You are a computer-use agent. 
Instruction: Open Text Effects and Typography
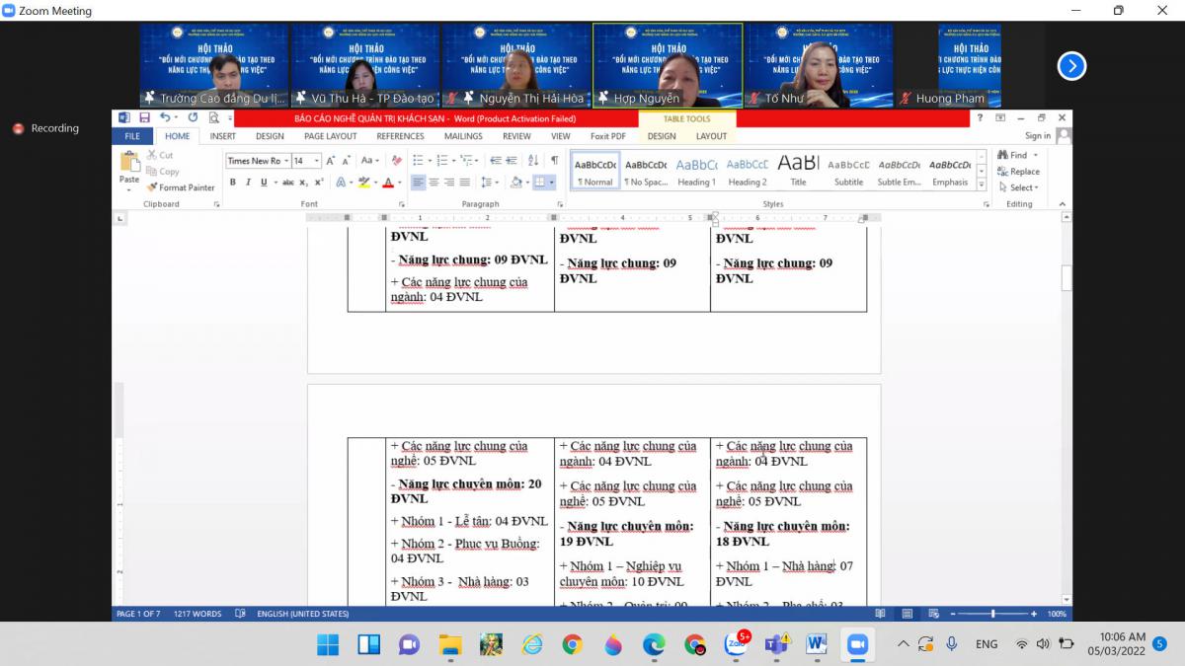click(x=341, y=183)
